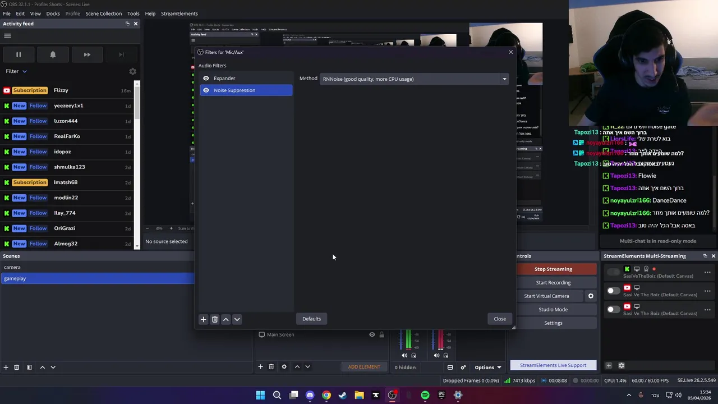This screenshot has width=718, height=404.
Task: Delete the selected scene with trash icon
Action: click(x=17, y=367)
